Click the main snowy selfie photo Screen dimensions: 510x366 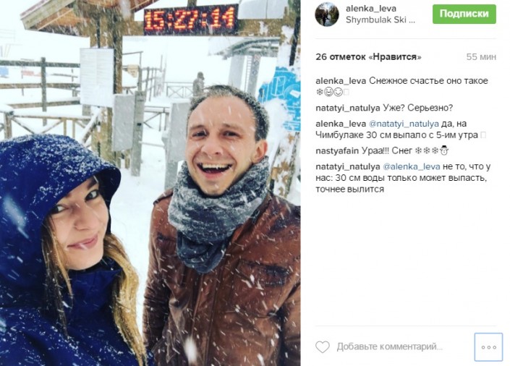pos(150,183)
